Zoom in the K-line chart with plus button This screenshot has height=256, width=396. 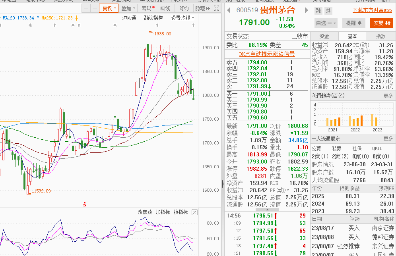(86, 8)
